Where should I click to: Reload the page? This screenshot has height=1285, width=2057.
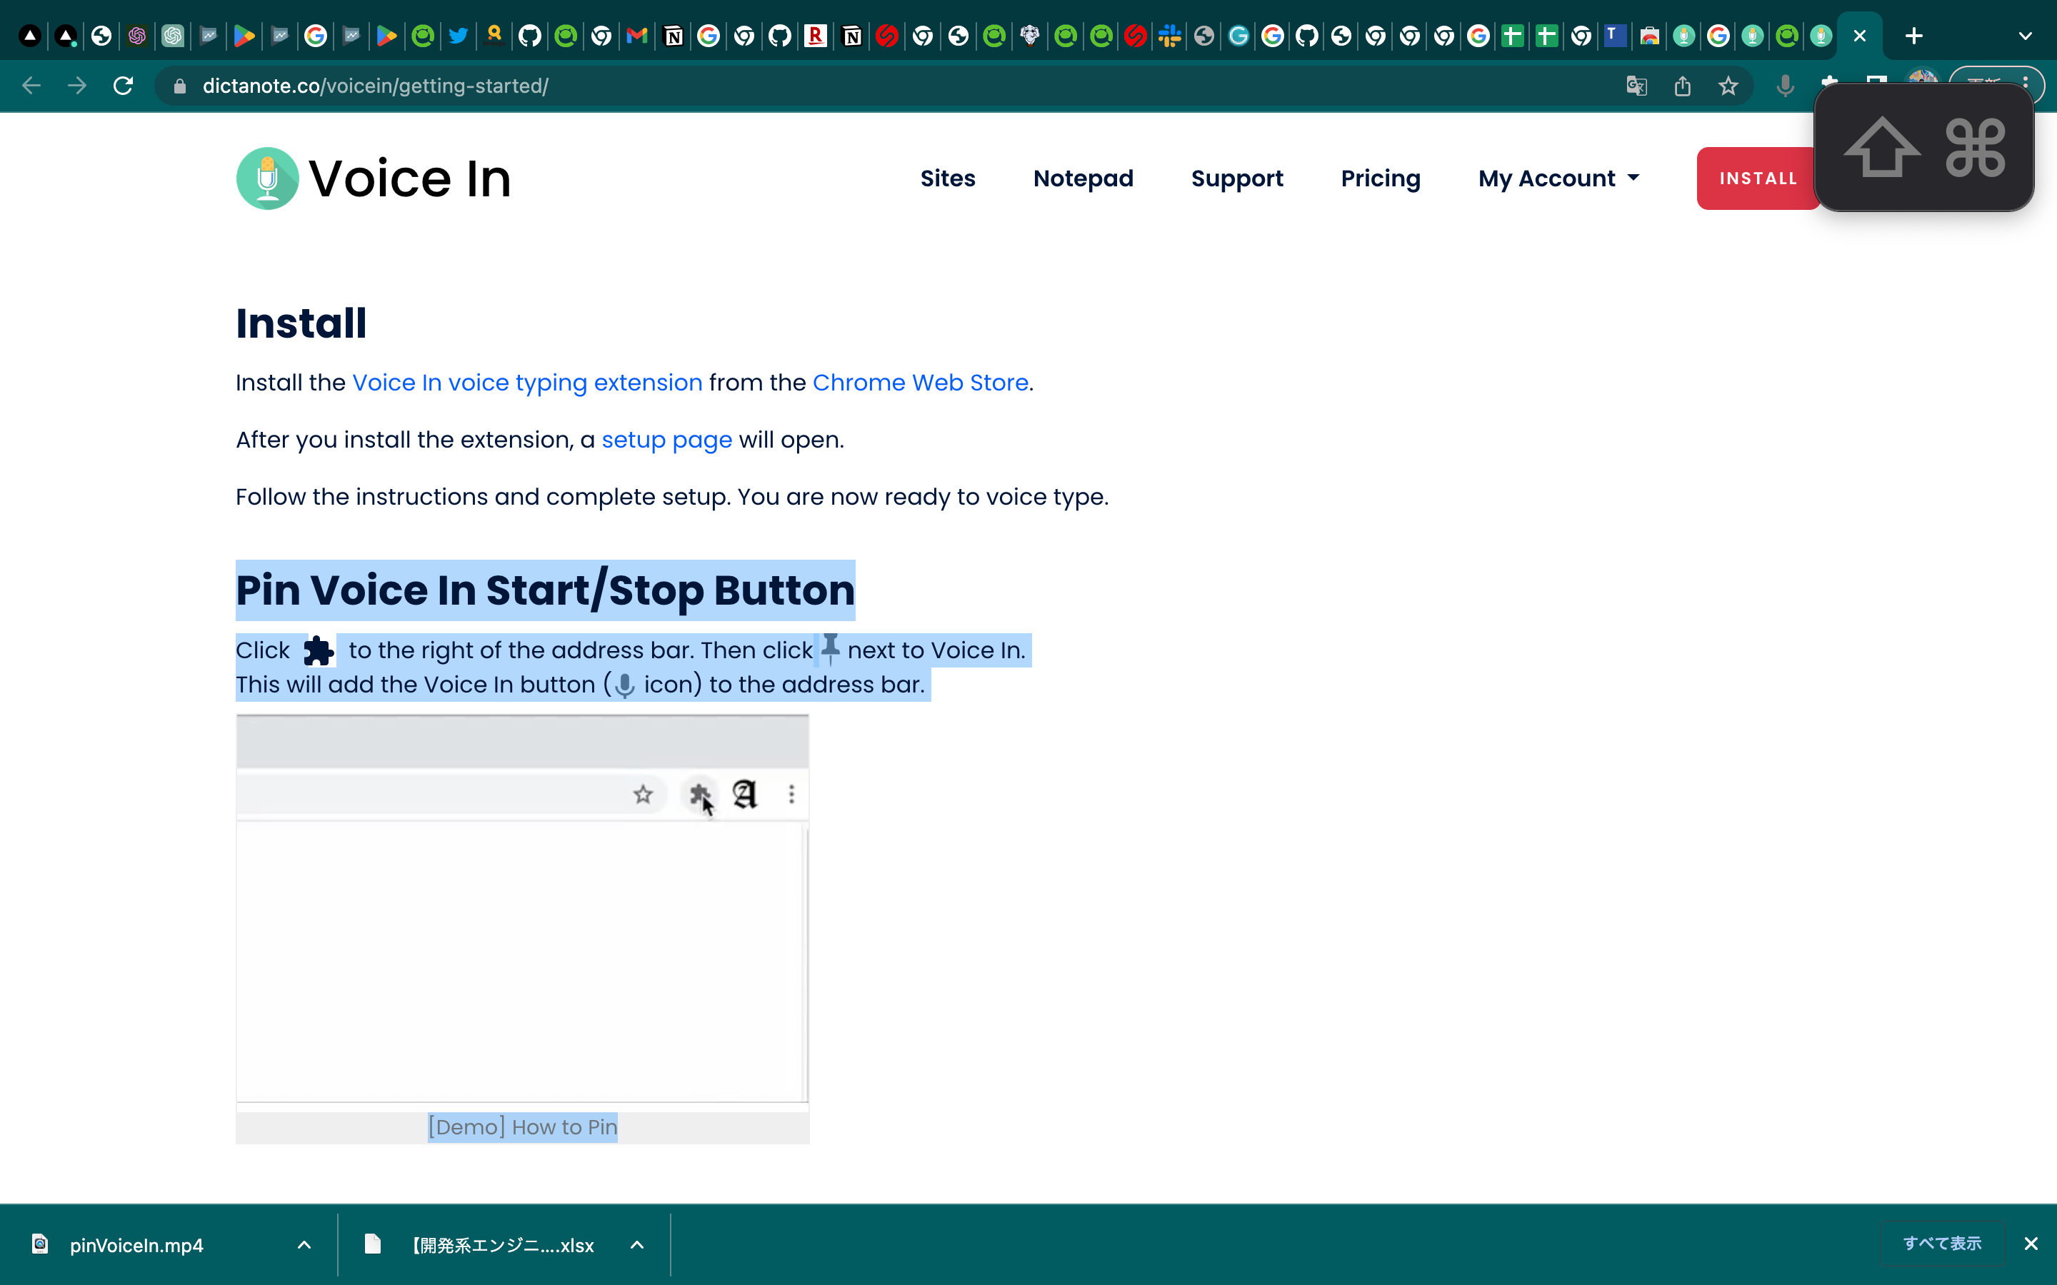[124, 86]
